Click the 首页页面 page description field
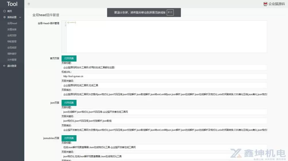Viewport: 288px width, 161px height. 164,94
